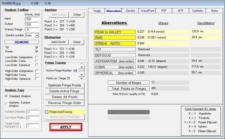Click the yellow PEAK to VALLEY label
This screenshot has width=225, height=139.
coord(115,32)
